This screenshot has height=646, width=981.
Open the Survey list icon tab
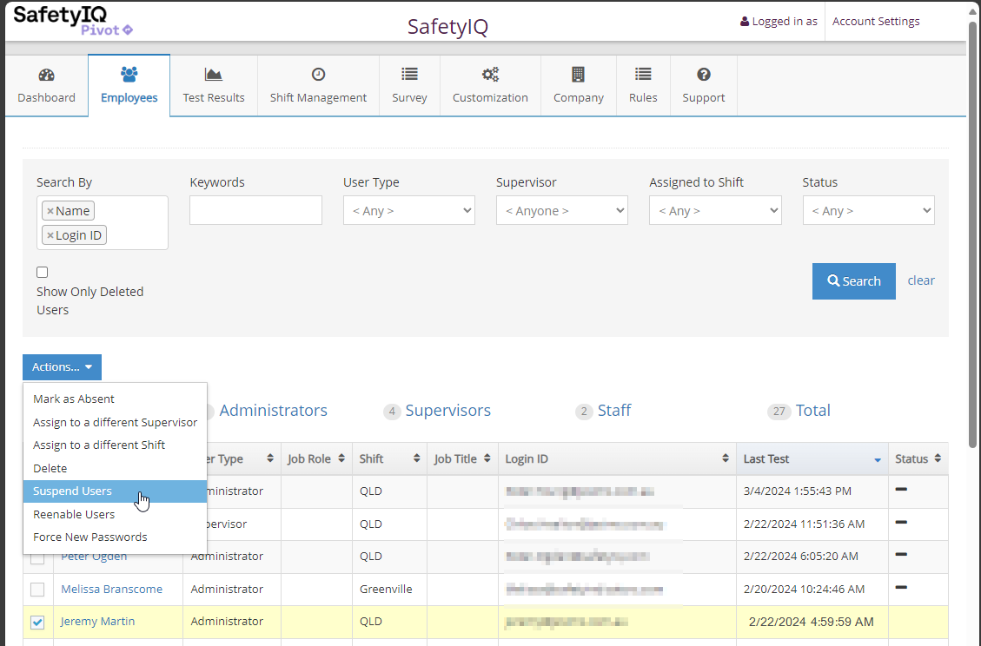pos(409,75)
